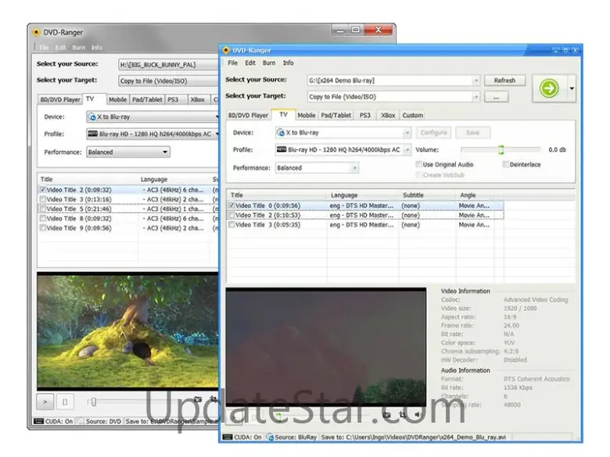Click 'Save to:' path in front status bar
Screen dimensions: 610x457
[x=414, y=437]
